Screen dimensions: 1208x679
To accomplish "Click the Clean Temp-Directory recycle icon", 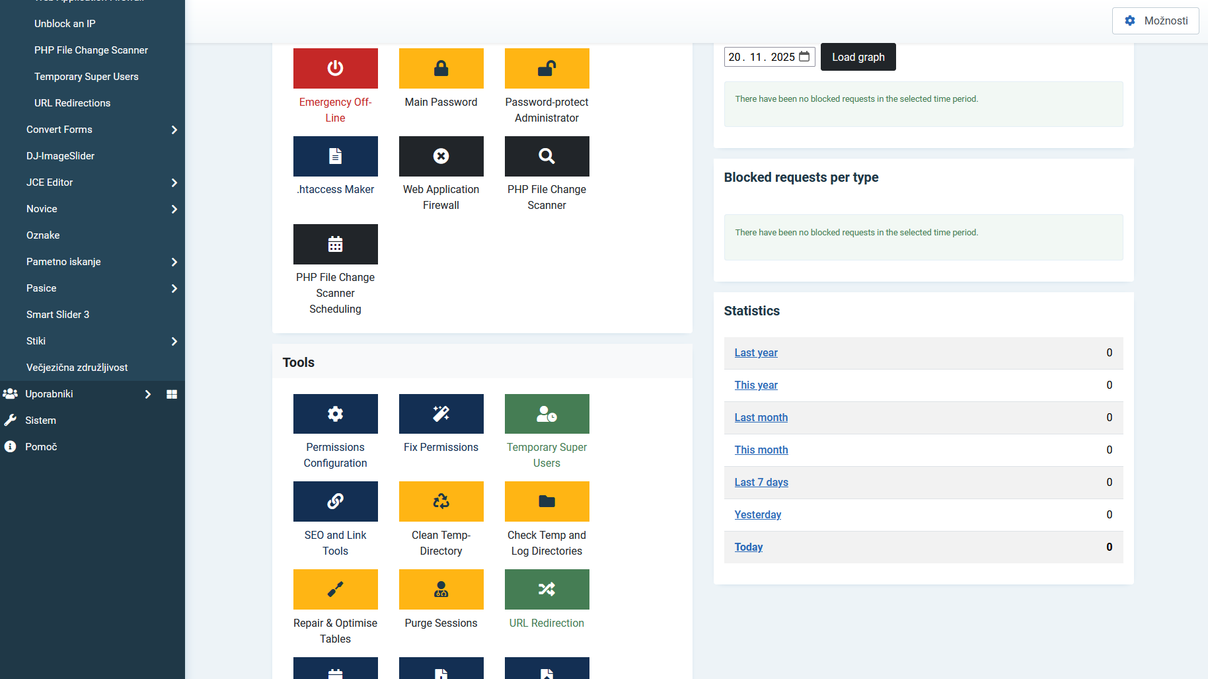I will coord(441,501).
